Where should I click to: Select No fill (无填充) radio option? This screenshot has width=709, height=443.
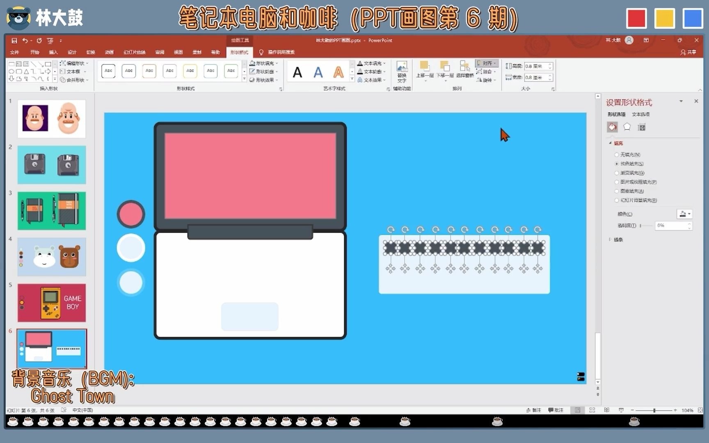tap(616, 155)
